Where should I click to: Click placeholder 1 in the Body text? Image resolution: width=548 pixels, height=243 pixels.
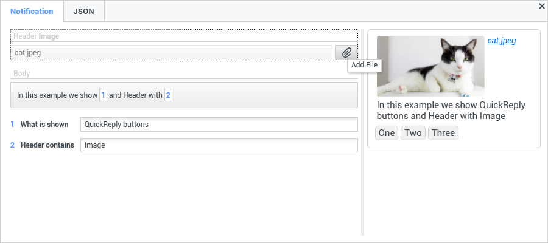[103, 95]
